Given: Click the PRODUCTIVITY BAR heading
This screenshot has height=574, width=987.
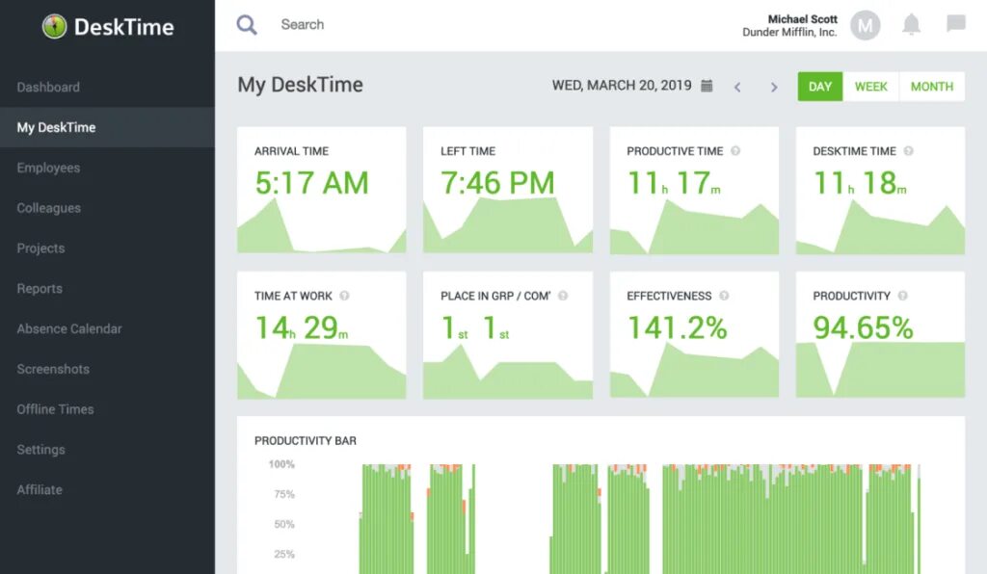Looking at the screenshot, I should point(306,441).
